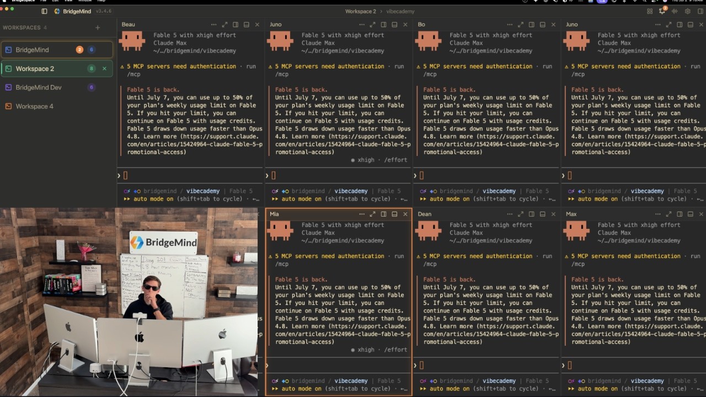Open the Help menu
This screenshot has height=397, width=706.
pos(101,1)
